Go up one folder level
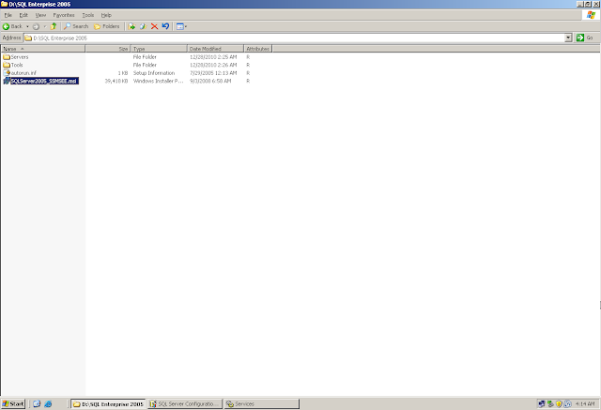601x410 pixels. (54, 26)
